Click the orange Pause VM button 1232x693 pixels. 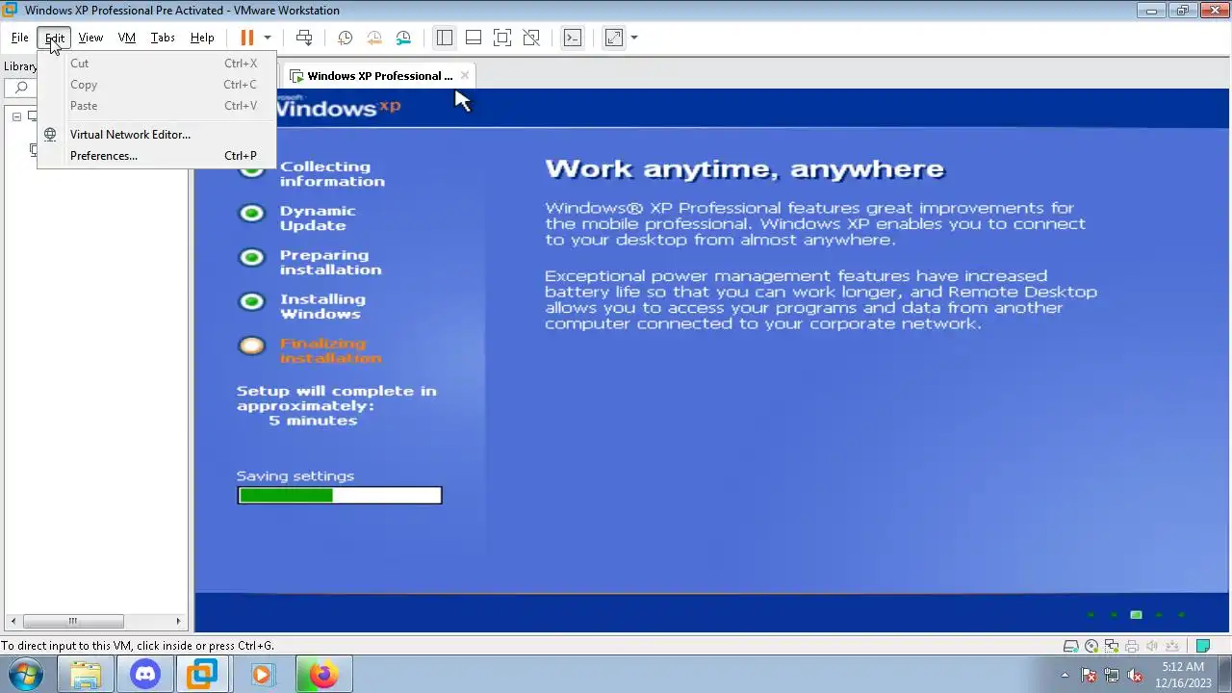coord(246,38)
